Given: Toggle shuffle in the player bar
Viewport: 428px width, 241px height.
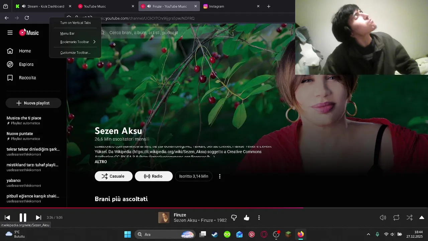Looking at the screenshot, I should tap(409, 218).
